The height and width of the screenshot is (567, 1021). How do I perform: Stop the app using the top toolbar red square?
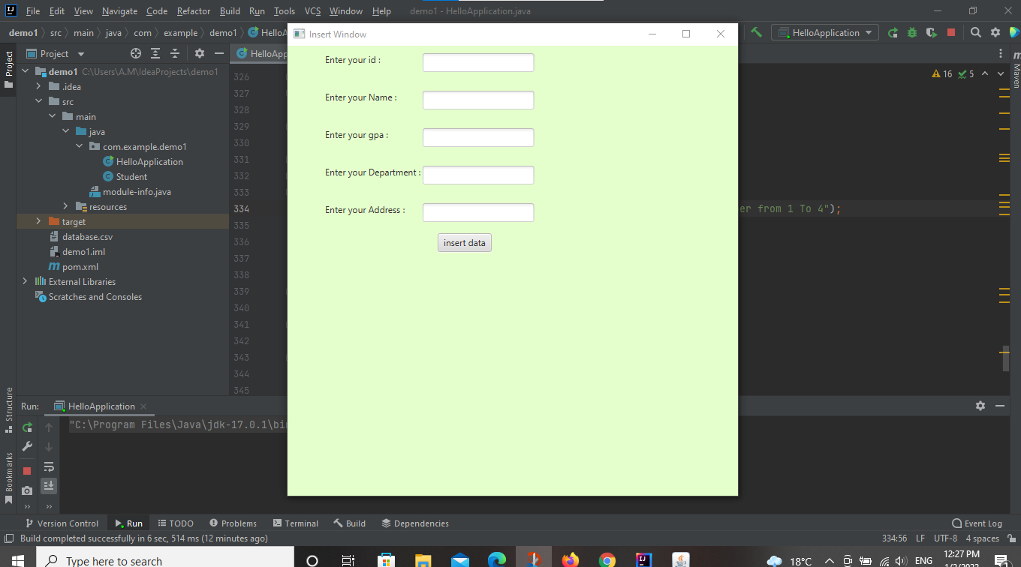[x=951, y=33]
